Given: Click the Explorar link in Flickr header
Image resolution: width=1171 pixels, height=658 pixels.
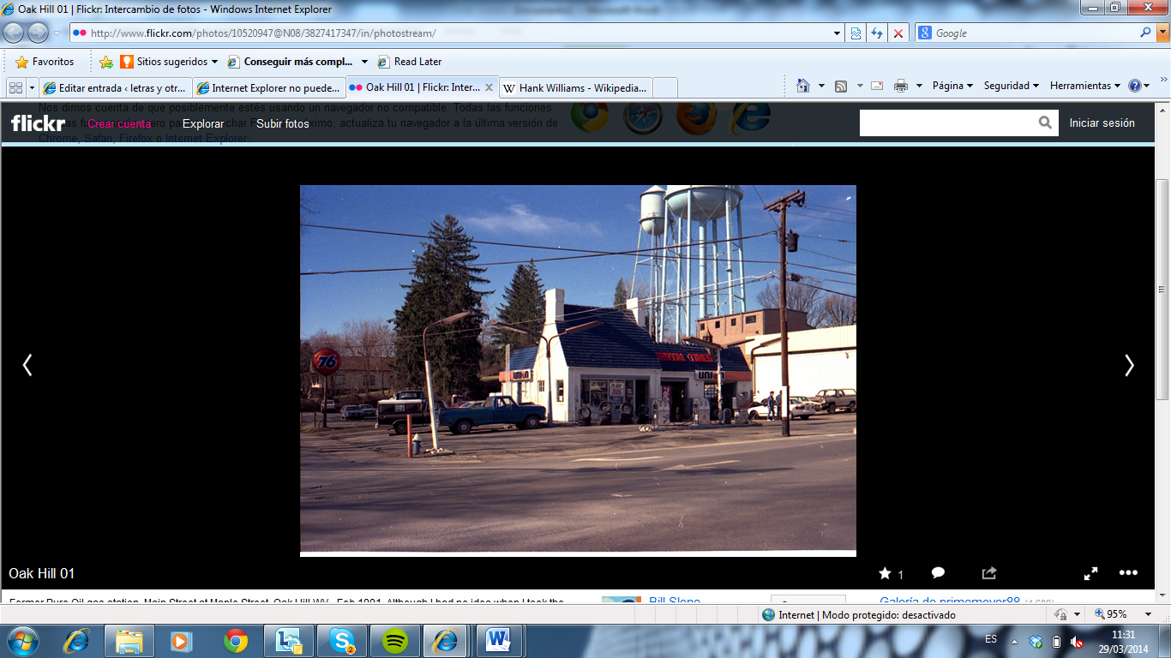Looking at the screenshot, I should point(203,123).
